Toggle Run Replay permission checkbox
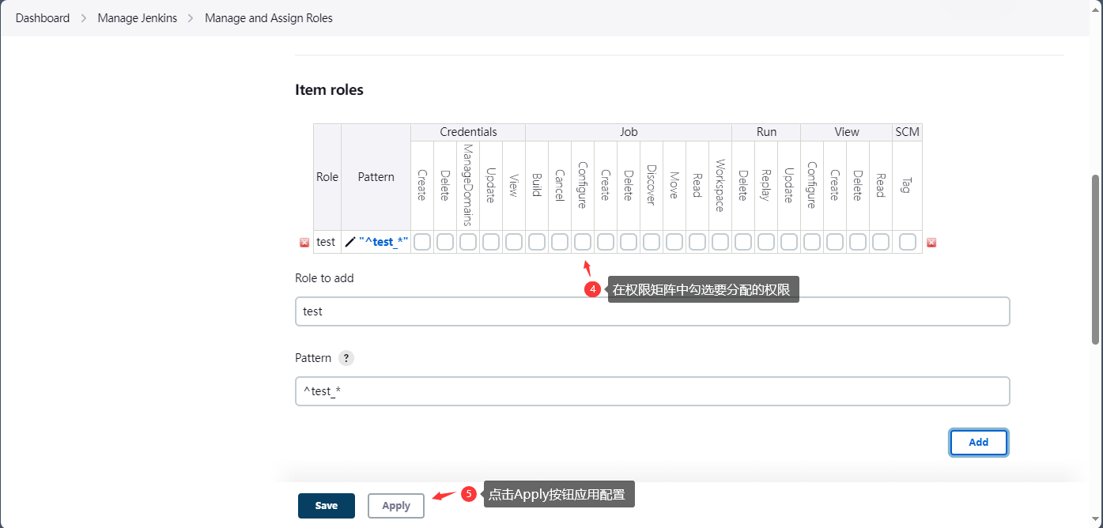 [766, 242]
